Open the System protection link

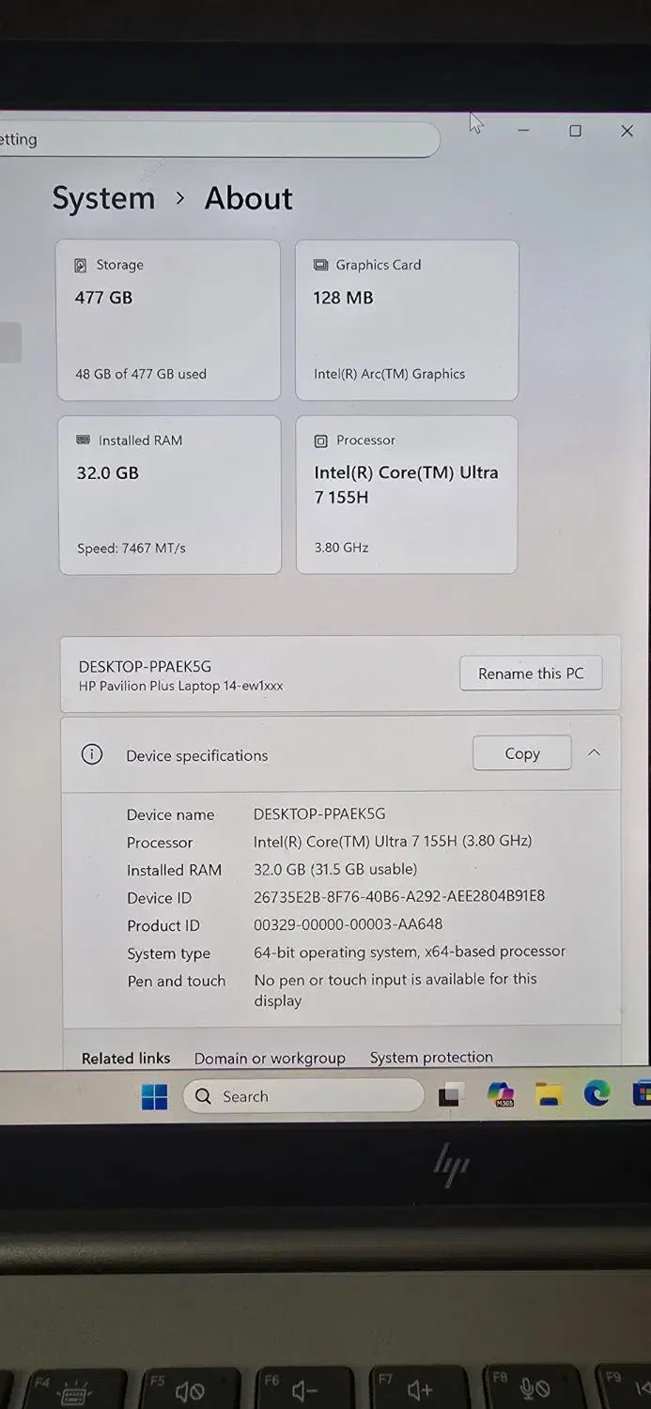[431, 1057]
